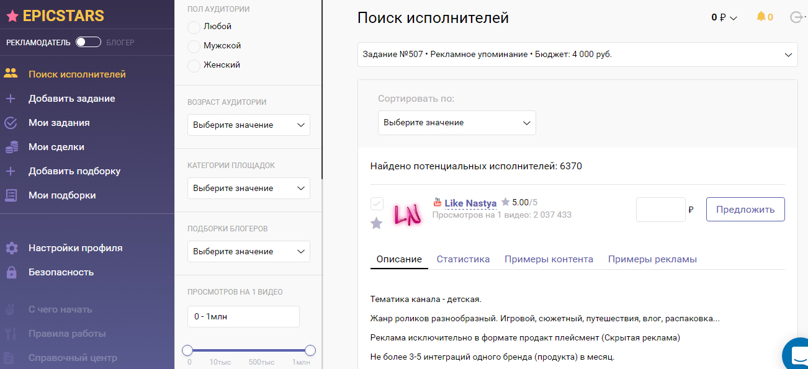Open Добавить задание menu item
Viewport: 808px width, 369px height.
point(72,99)
